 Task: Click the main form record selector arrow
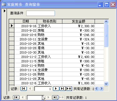(4, 11)
